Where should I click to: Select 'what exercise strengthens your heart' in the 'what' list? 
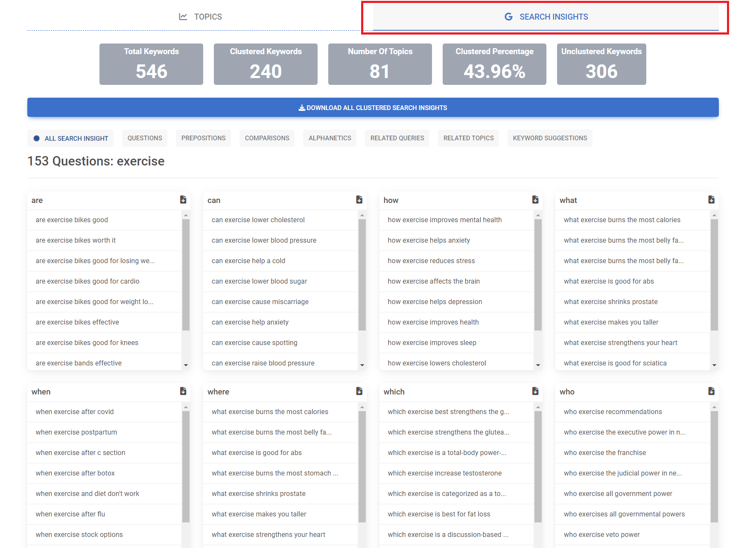tap(633, 343)
